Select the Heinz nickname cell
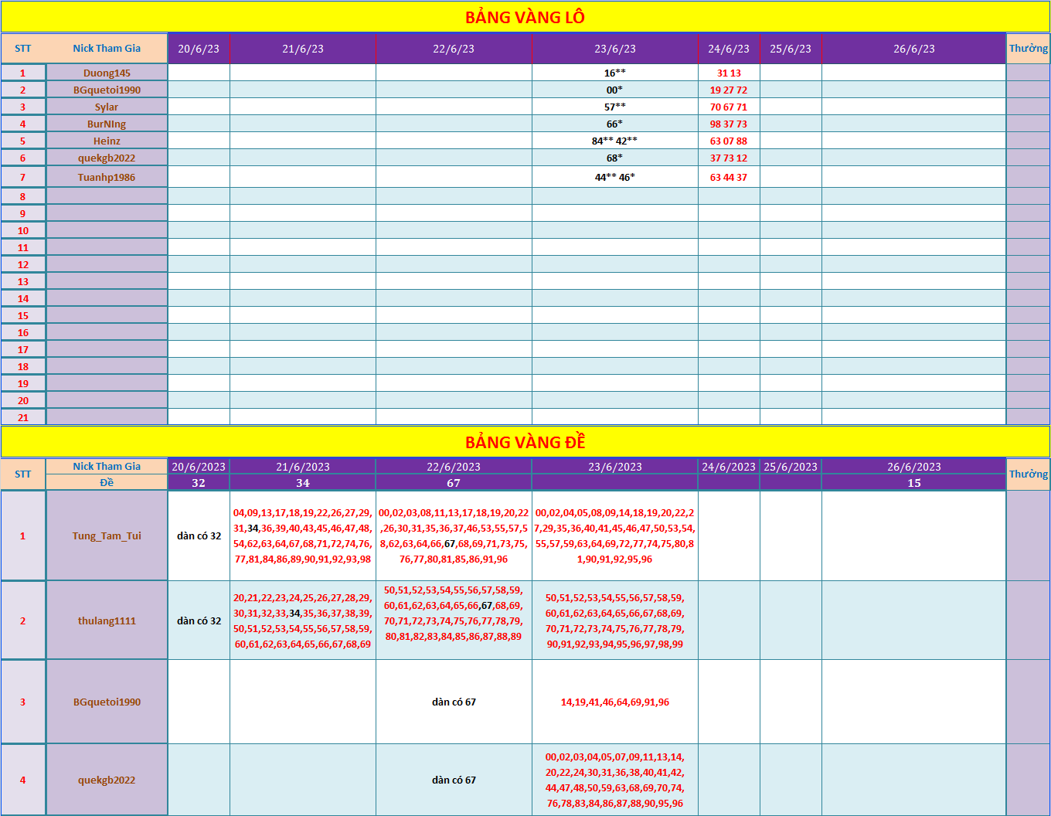The image size is (1051, 816). click(107, 141)
